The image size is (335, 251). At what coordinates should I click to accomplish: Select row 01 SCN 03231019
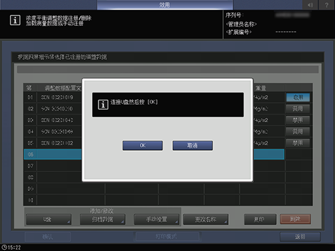pos(154,97)
